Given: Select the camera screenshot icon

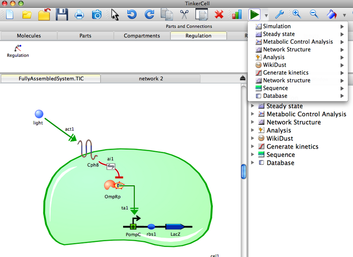Looking at the screenshot, I should pyautogui.click(x=97, y=15).
